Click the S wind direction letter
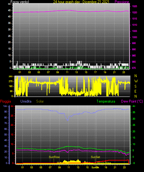Image resolution: width=144 pixels, height=172 pixels. 135,86
